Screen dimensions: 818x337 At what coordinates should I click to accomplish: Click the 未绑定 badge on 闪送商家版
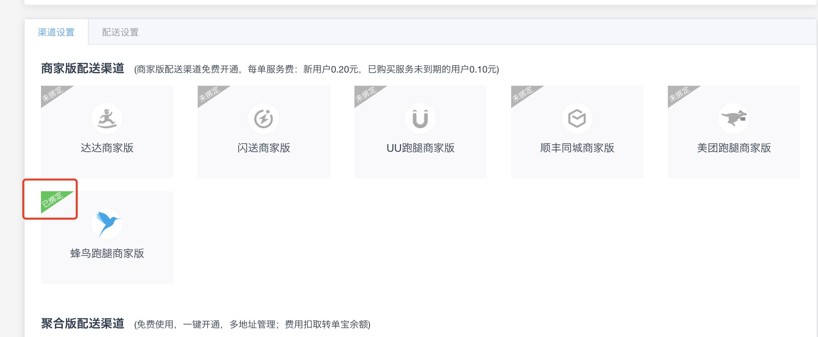click(209, 94)
